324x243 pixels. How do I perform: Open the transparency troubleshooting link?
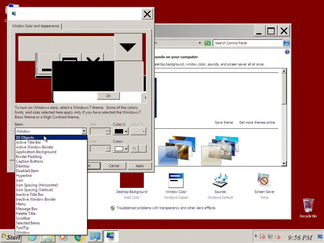[166, 208]
